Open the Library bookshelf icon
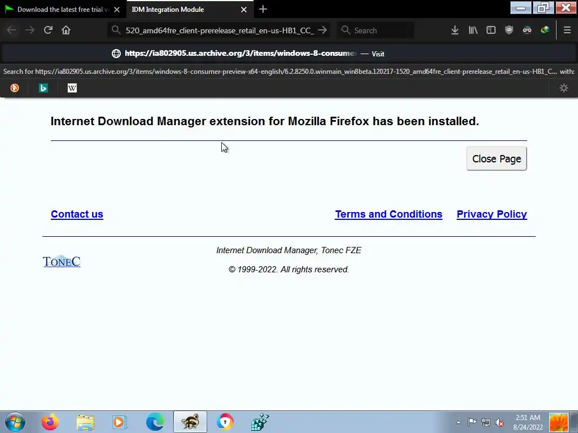The width and height of the screenshot is (578, 433). [x=473, y=30]
